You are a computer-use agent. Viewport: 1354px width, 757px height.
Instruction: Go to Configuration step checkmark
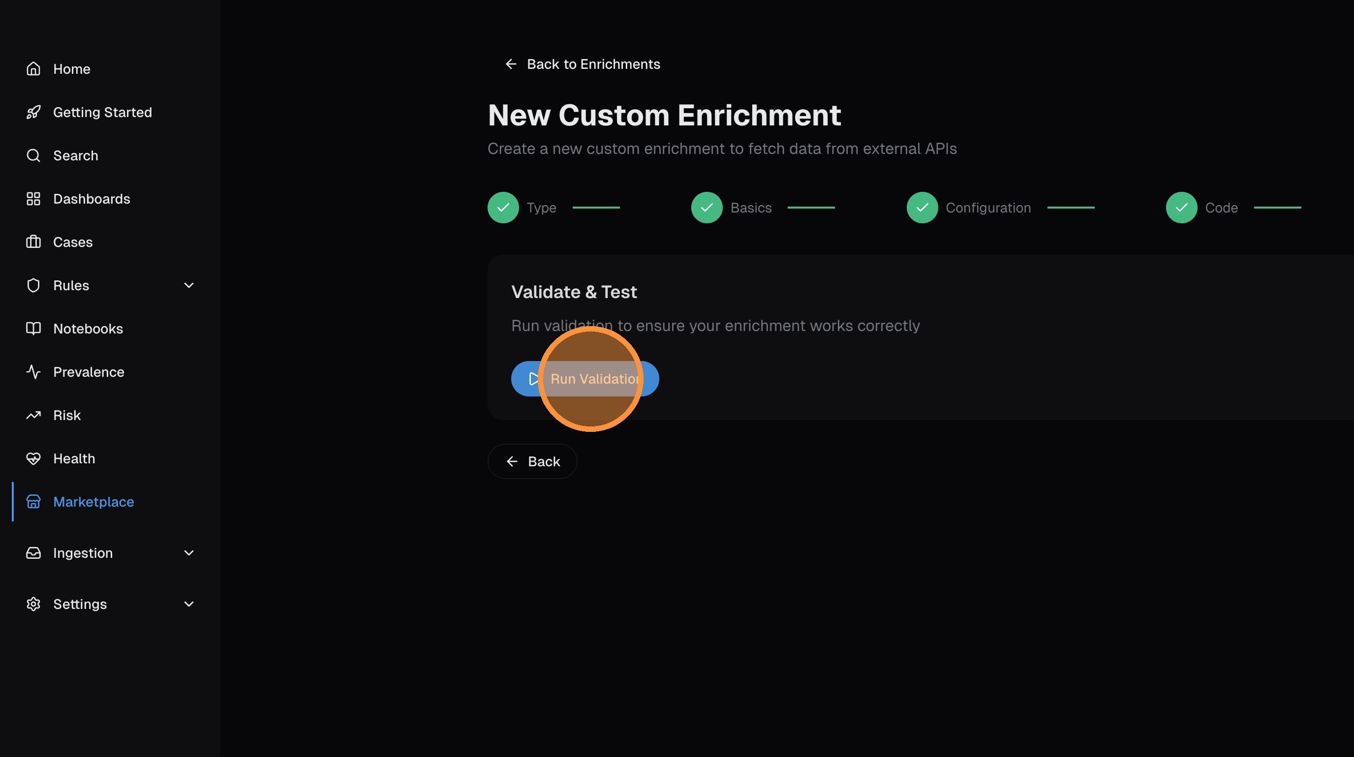[922, 208]
